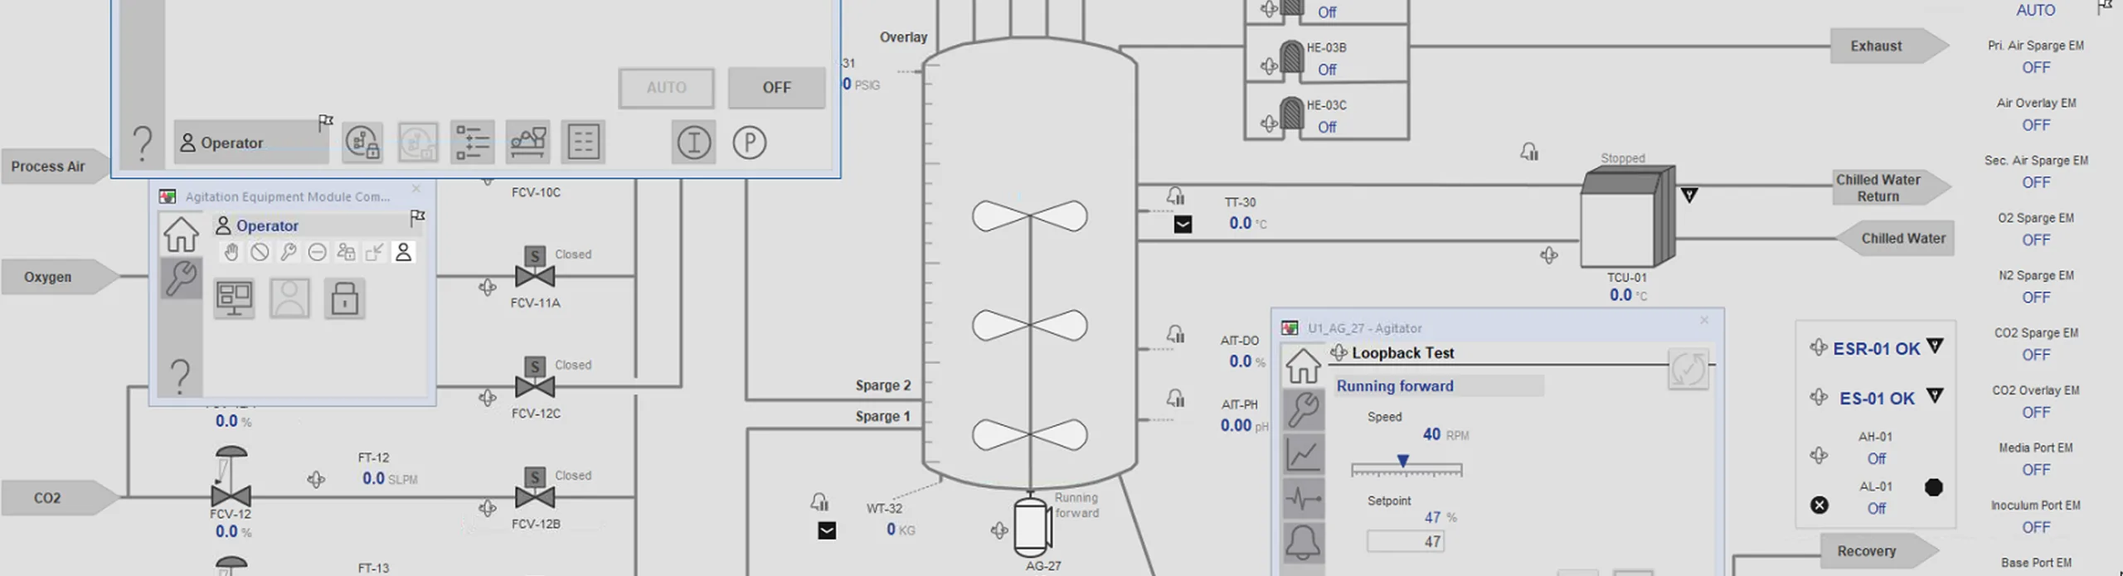Select the highlighted person icon in Agitation faceplate
2123x576 pixels.
tap(403, 252)
